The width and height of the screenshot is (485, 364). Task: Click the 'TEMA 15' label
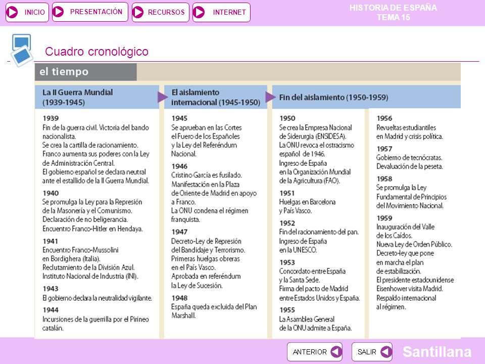point(393,17)
